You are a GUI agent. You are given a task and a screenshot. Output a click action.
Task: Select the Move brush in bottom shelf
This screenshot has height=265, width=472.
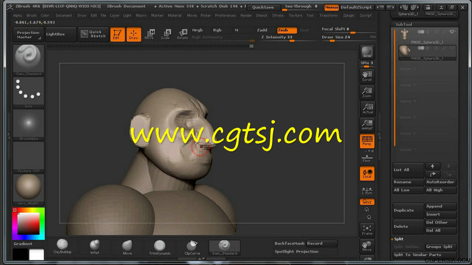(127, 247)
